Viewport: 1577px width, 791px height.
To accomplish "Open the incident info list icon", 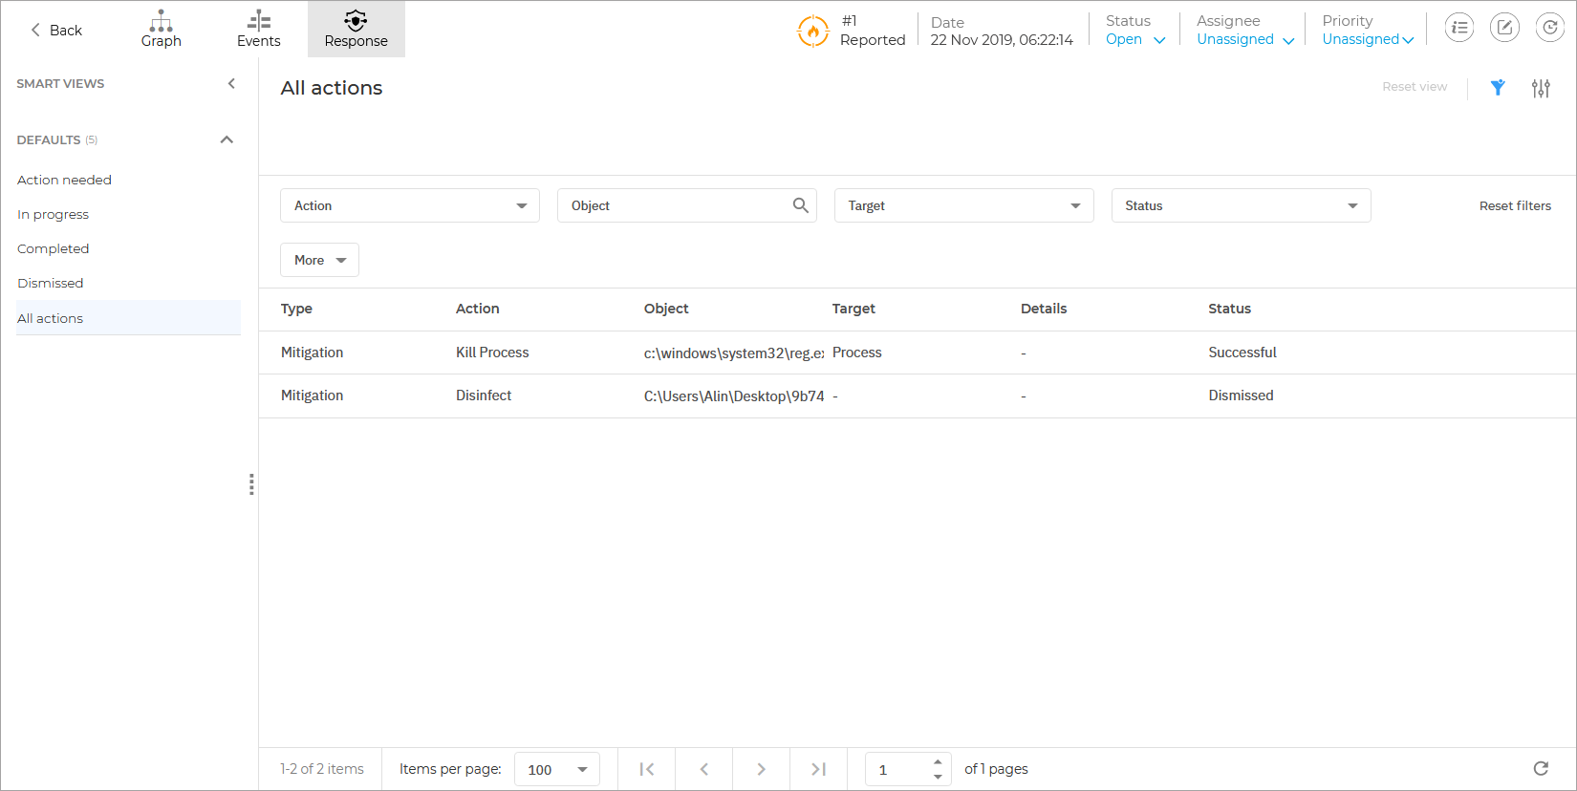I will tap(1459, 28).
